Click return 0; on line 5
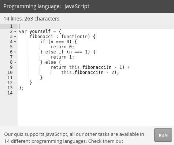The image size is (174, 145). [62, 47]
